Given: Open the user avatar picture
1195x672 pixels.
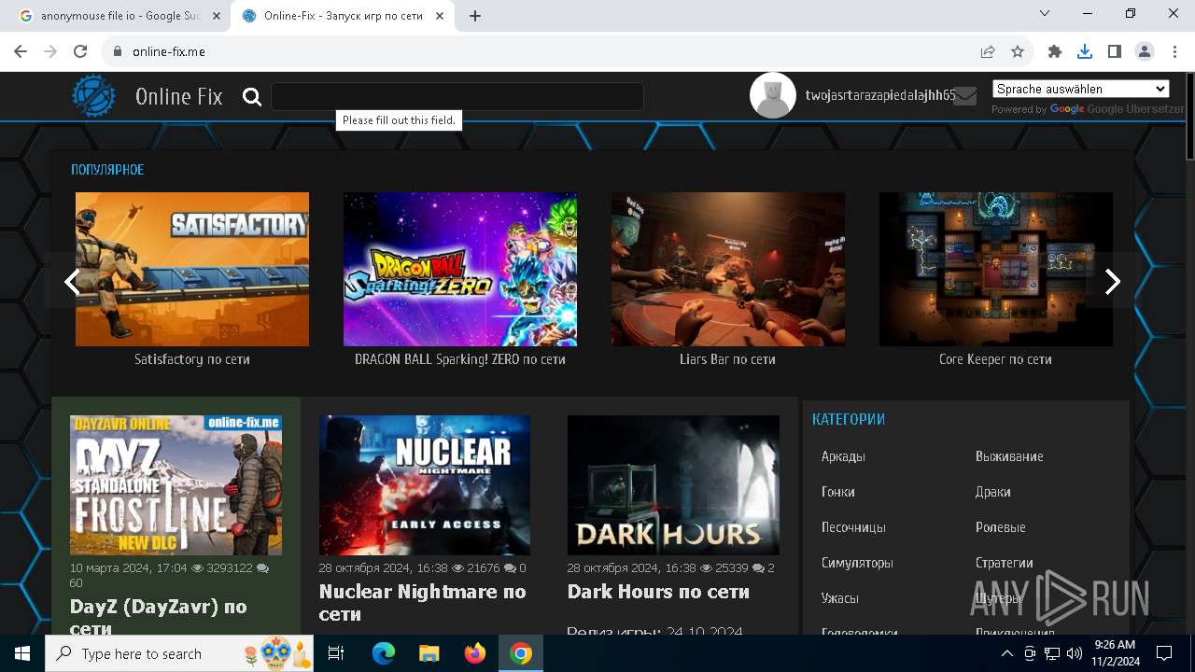Looking at the screenshot, I should pos(773,95).
